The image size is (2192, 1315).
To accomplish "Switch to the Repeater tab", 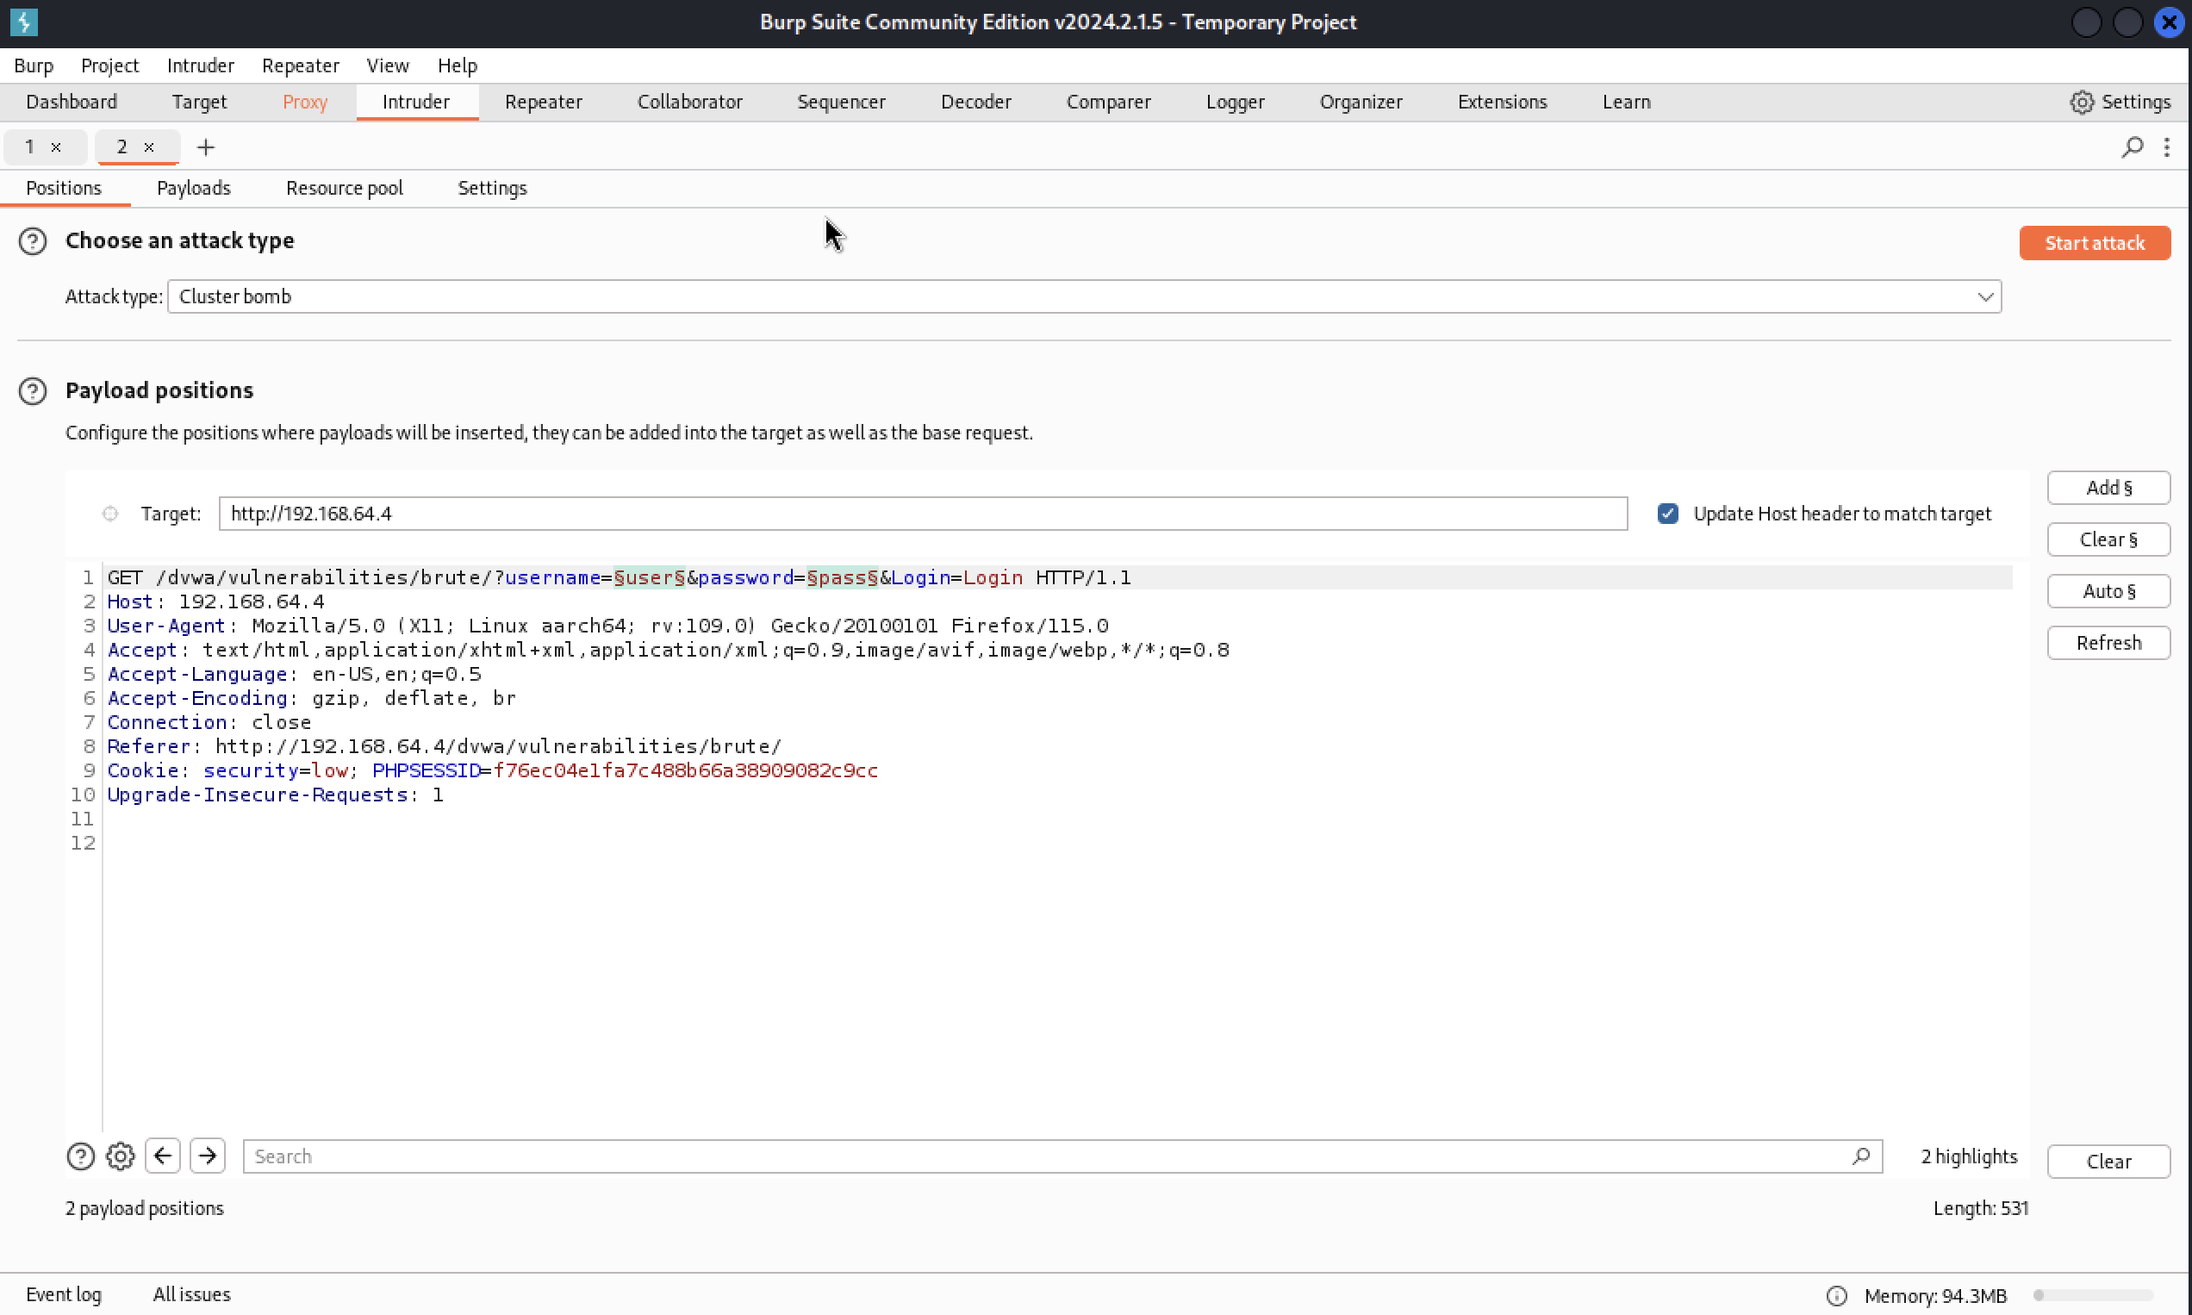I will [543, 102].
